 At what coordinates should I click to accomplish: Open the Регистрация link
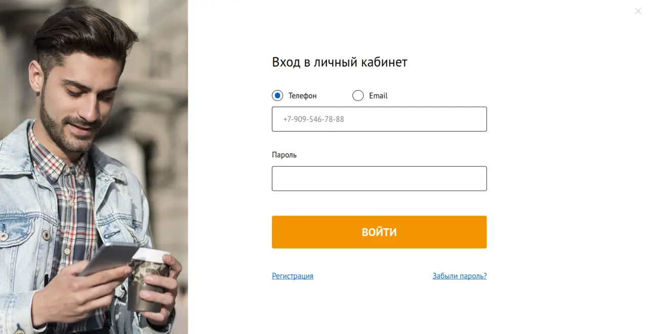pyautogui.click(x=293, y=276)
